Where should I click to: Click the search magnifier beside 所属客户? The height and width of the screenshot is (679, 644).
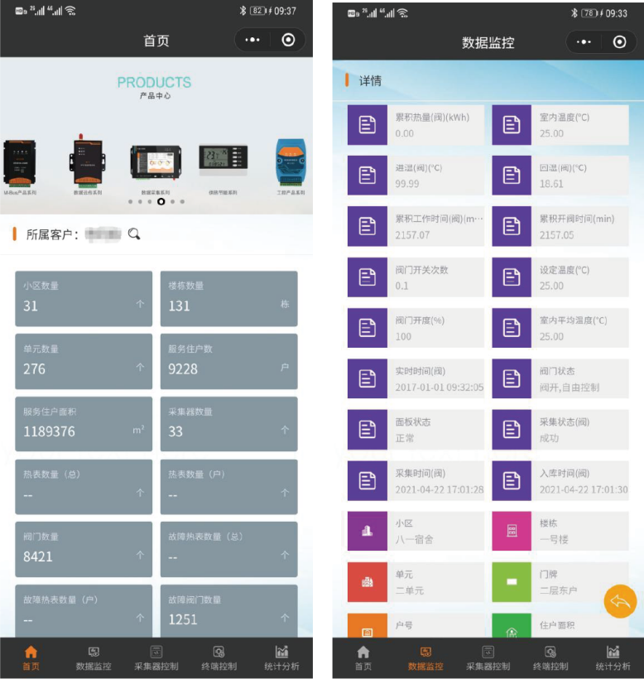tap(134, 234)
